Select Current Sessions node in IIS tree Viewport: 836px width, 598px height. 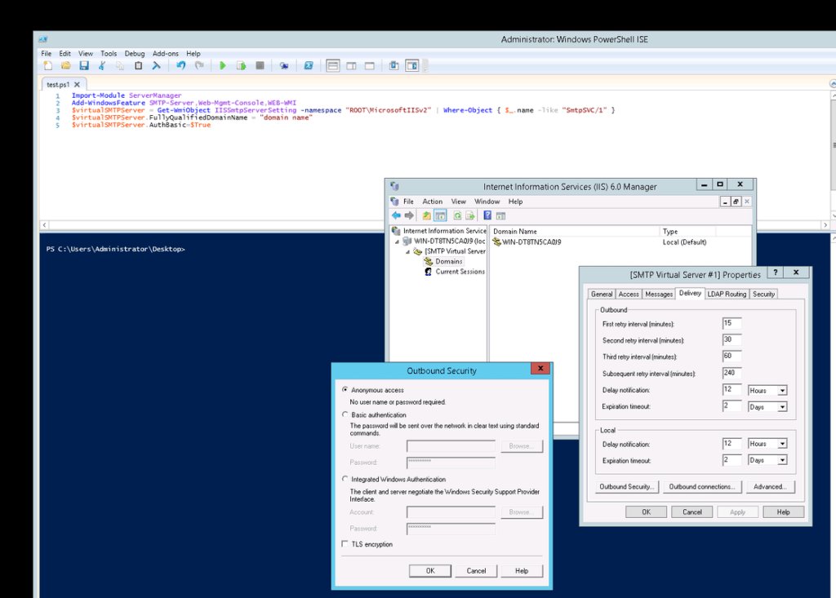[454, 272]
